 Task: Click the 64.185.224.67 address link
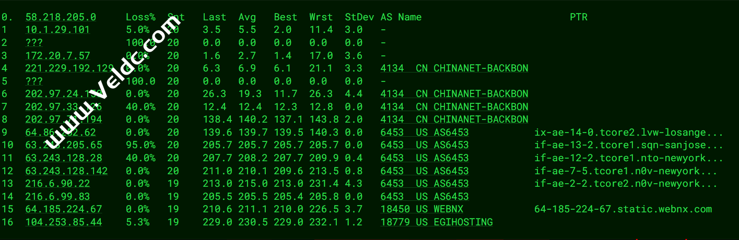click(64, 209)
